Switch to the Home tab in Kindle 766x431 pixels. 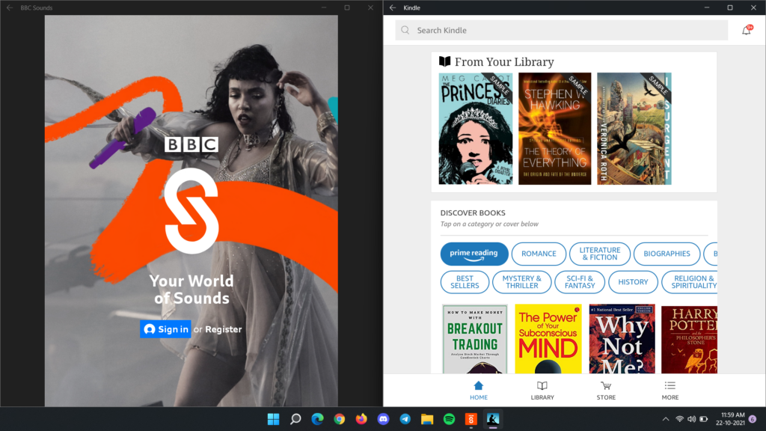click(479, 388)
